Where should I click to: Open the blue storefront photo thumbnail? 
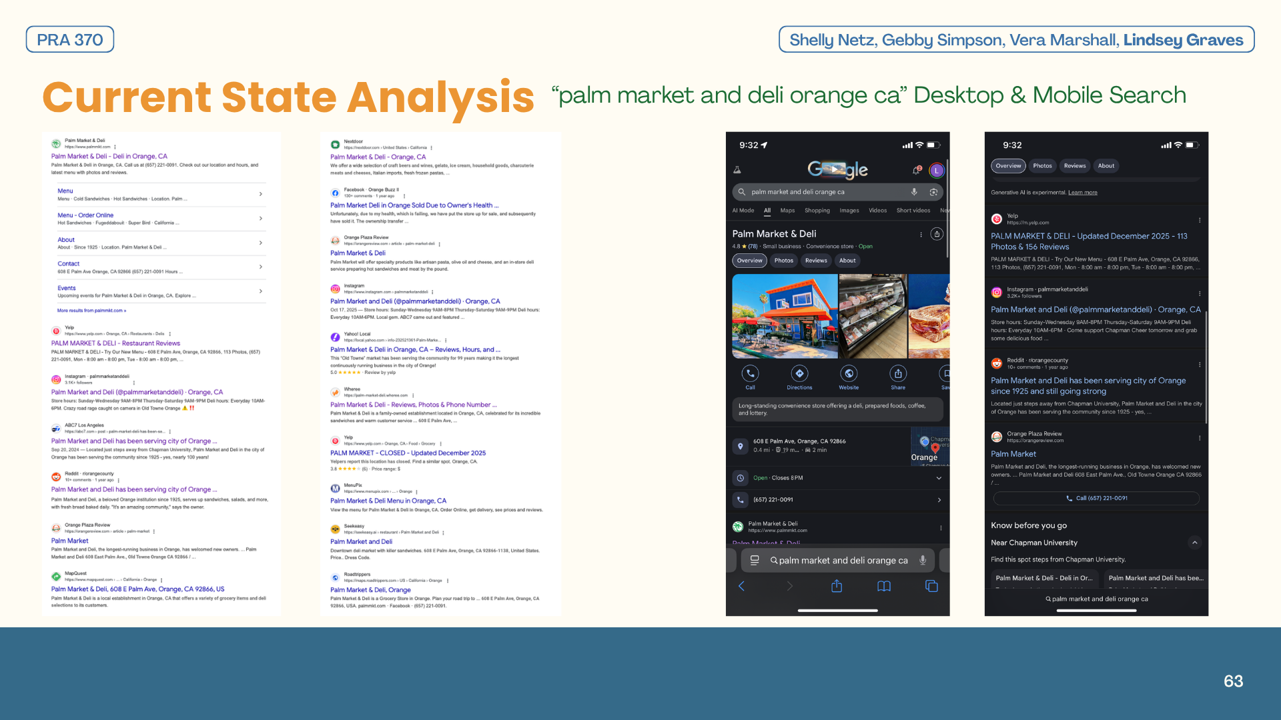pos(785,316)
